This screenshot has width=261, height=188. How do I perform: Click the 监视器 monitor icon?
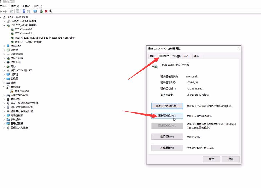click(8, 79)
